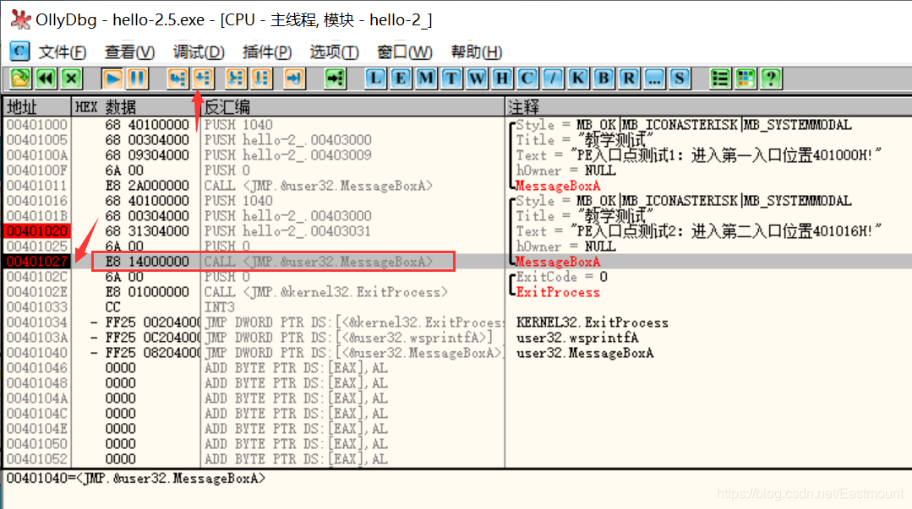Screen dimensions: 912x509
Task: Open the Source window (S button)
Action: 680,79
